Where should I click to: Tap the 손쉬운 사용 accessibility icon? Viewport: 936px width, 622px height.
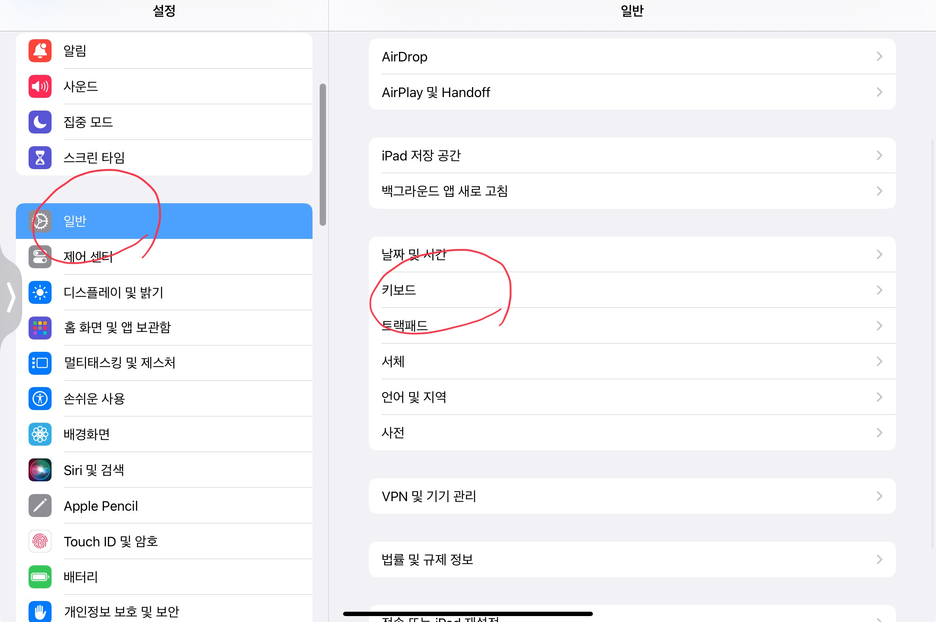coord(40,399)
